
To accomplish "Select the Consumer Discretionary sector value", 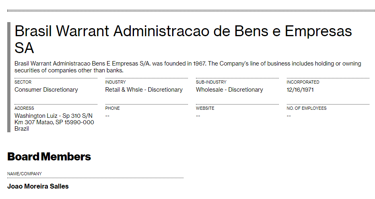I will pos(46,90).
